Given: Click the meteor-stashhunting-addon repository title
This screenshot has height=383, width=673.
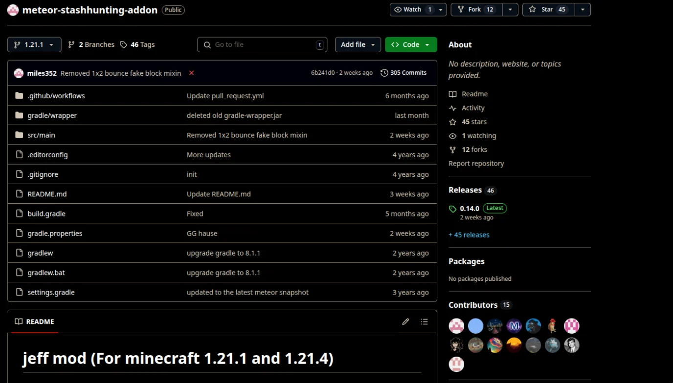Looking at the screenshot, I should tap(90, 10).
